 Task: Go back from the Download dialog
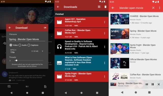pyautogui.click(x=10, y=28)
